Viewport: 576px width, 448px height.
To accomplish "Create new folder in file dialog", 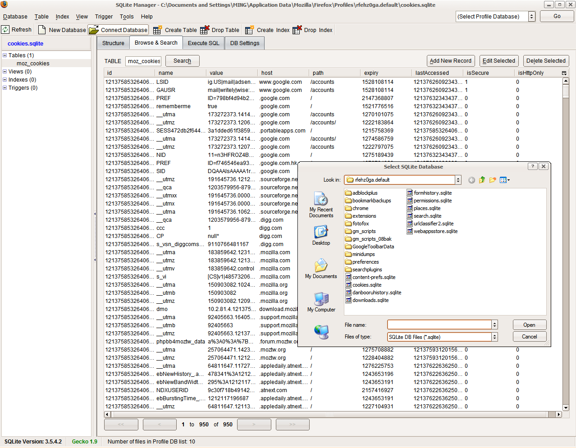I will coord(493,180).
